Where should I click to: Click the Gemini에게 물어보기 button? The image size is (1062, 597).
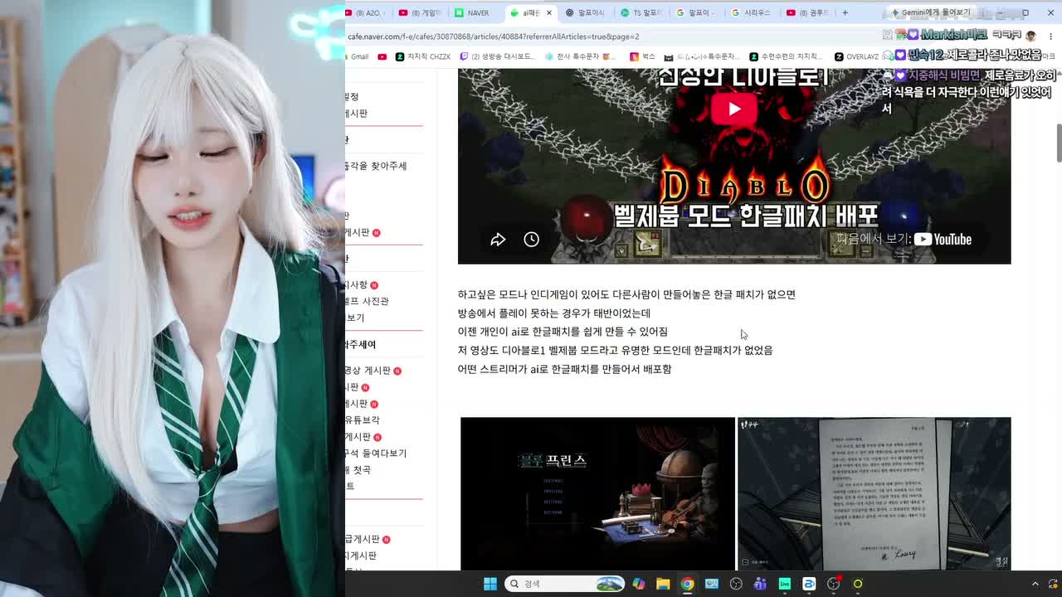click(x=930, y=12)
